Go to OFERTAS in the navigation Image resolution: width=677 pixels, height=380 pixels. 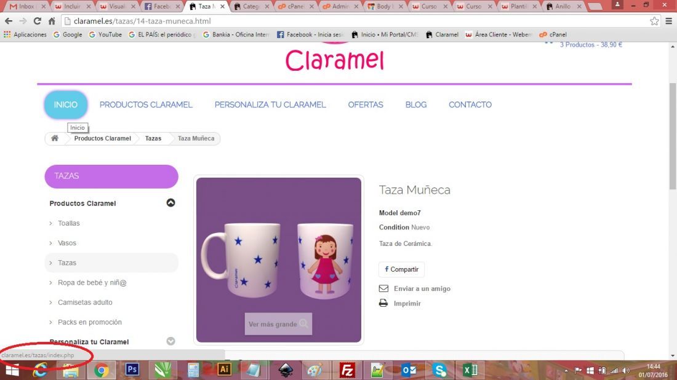(x=365, y=105)
